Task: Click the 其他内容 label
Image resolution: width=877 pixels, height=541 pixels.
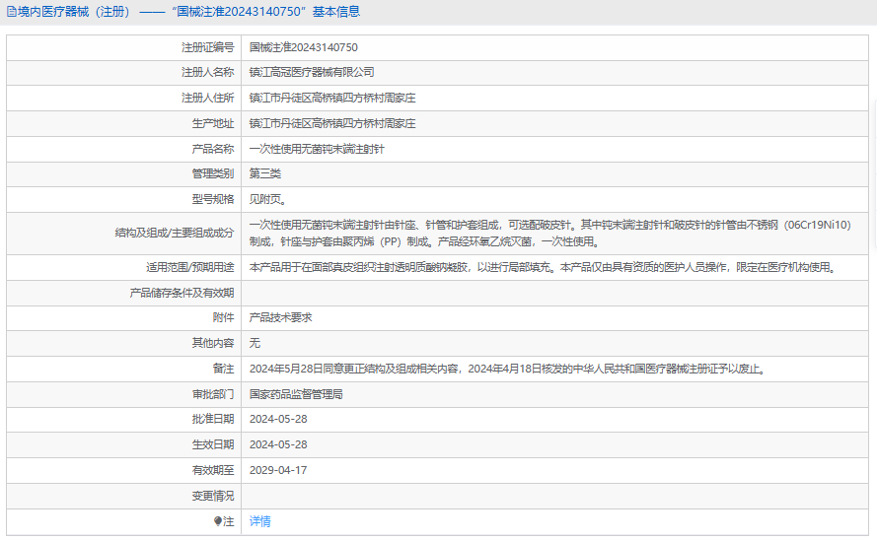Action: point(213,343)
